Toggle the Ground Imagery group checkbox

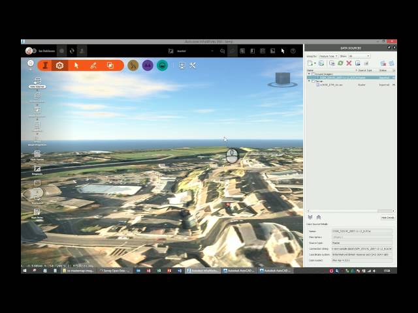313,74
